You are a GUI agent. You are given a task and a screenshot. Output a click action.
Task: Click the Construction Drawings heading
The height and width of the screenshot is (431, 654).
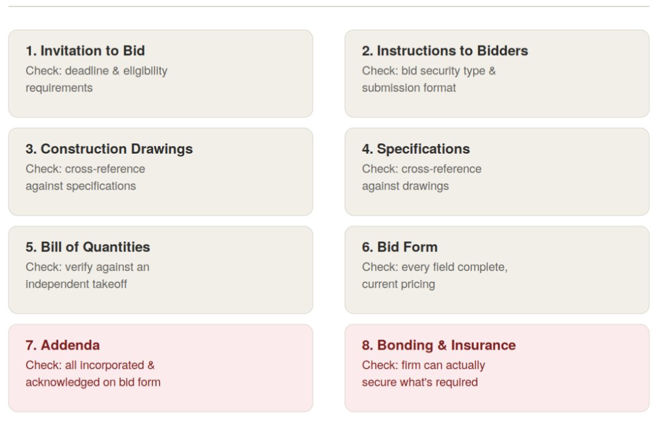(109, 149)
